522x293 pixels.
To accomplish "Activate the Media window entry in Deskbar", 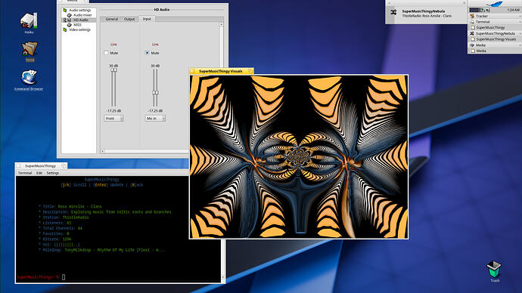I will (x=495, y=51).
